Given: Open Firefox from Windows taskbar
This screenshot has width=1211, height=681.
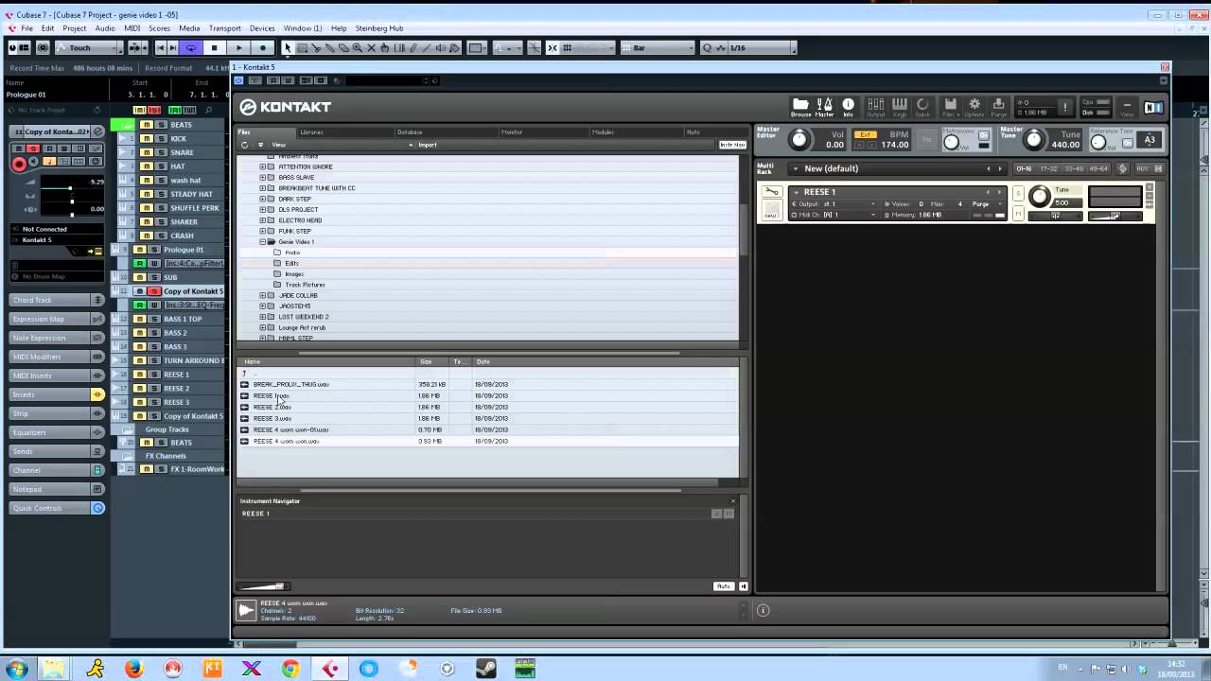Looking at the screenshot, I should tap(133, 669).
